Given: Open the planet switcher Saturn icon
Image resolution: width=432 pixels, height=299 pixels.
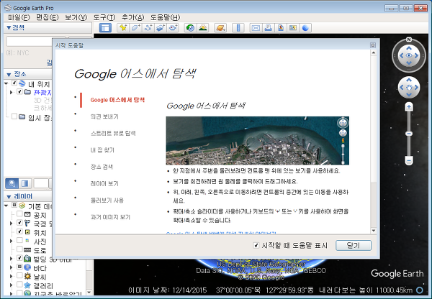Looking at the screenshot, I should click(220, 28).
